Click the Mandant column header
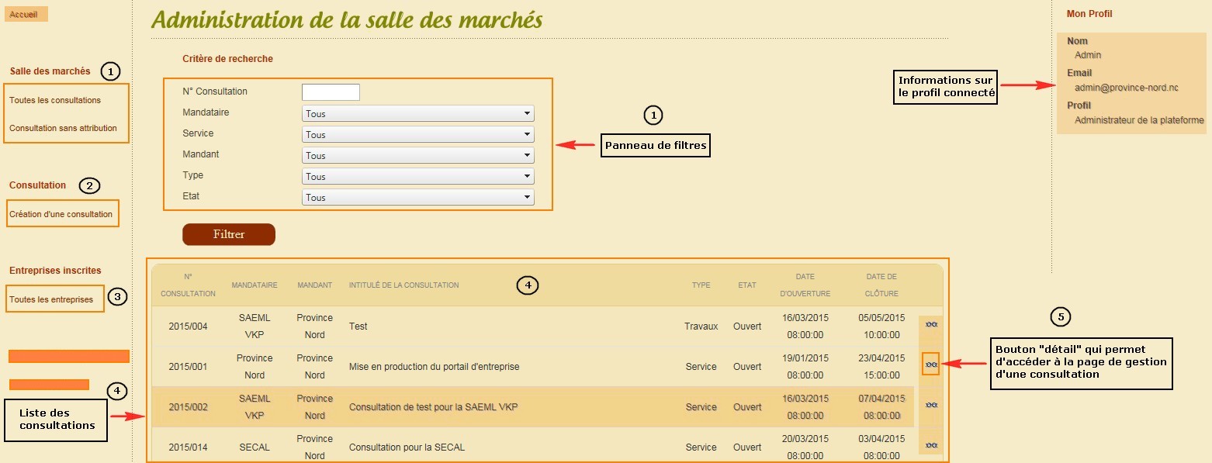Screen dimensions: 1212x463 pyautogui.click(x=314, y=285)
